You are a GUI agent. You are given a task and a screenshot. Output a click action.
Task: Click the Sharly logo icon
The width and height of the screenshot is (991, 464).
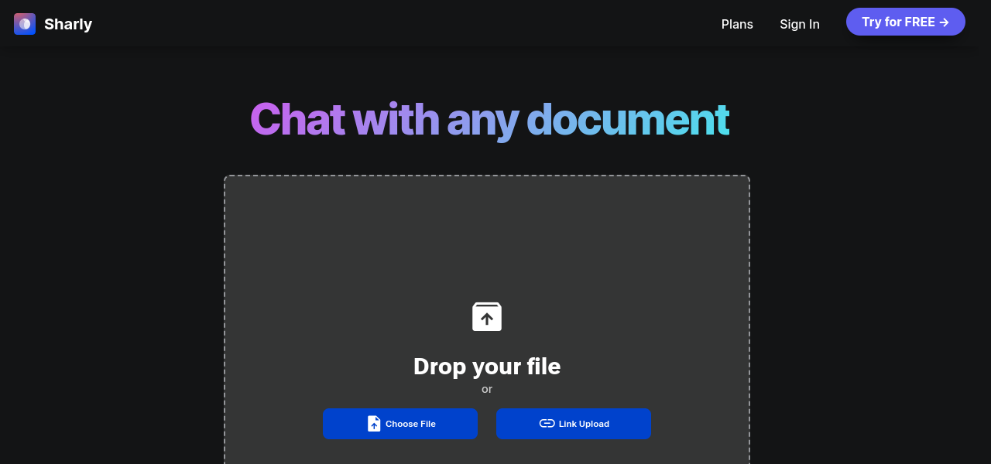pos(25,24)
